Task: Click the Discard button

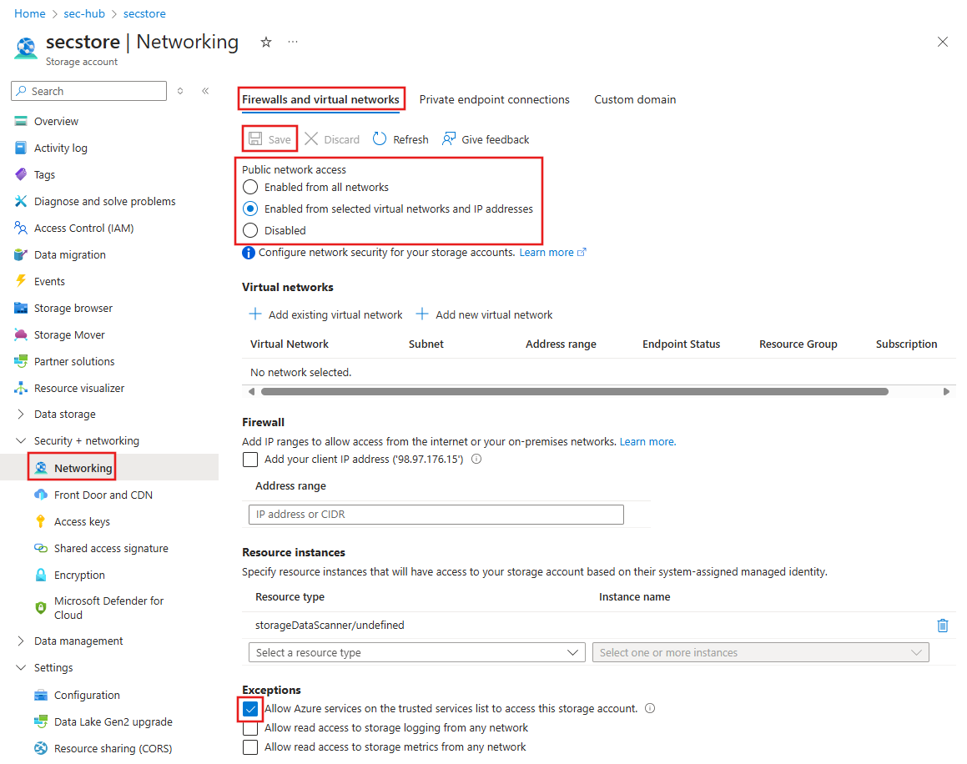Action: coord(332,139)
